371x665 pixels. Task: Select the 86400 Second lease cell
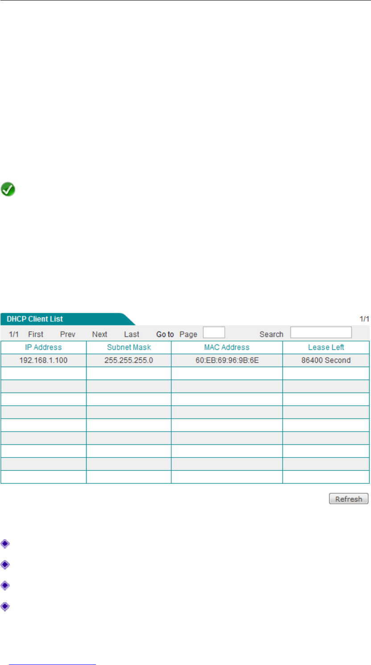(326, 360)
